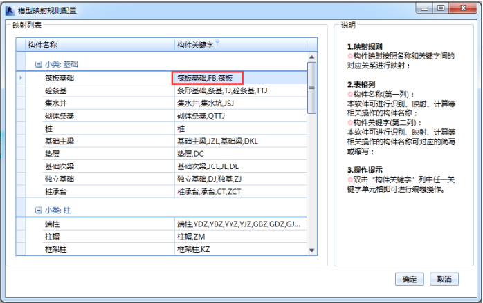This screenshot has height=303, width=483.
Task: Click the 构件关键字 column header
Action: coord(241,45)
